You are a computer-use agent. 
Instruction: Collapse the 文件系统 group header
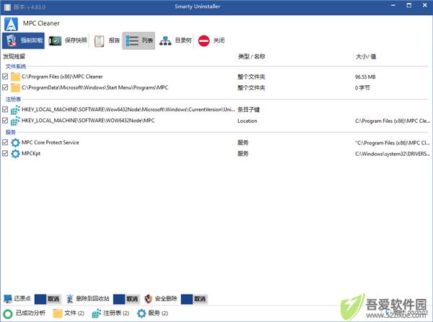16,66
